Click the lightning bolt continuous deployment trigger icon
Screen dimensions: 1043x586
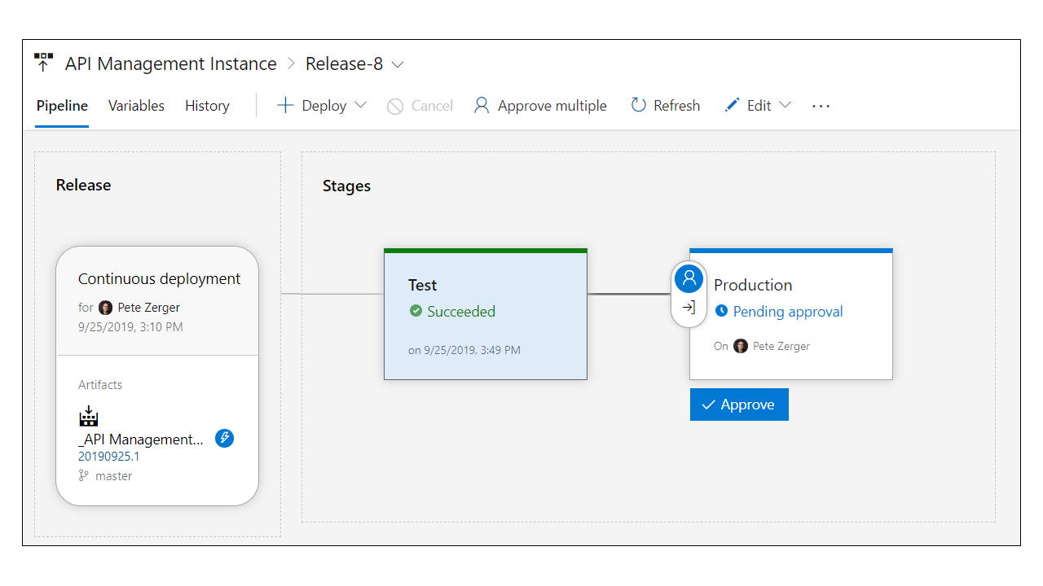pyautogui.click(x=224, y=438)
